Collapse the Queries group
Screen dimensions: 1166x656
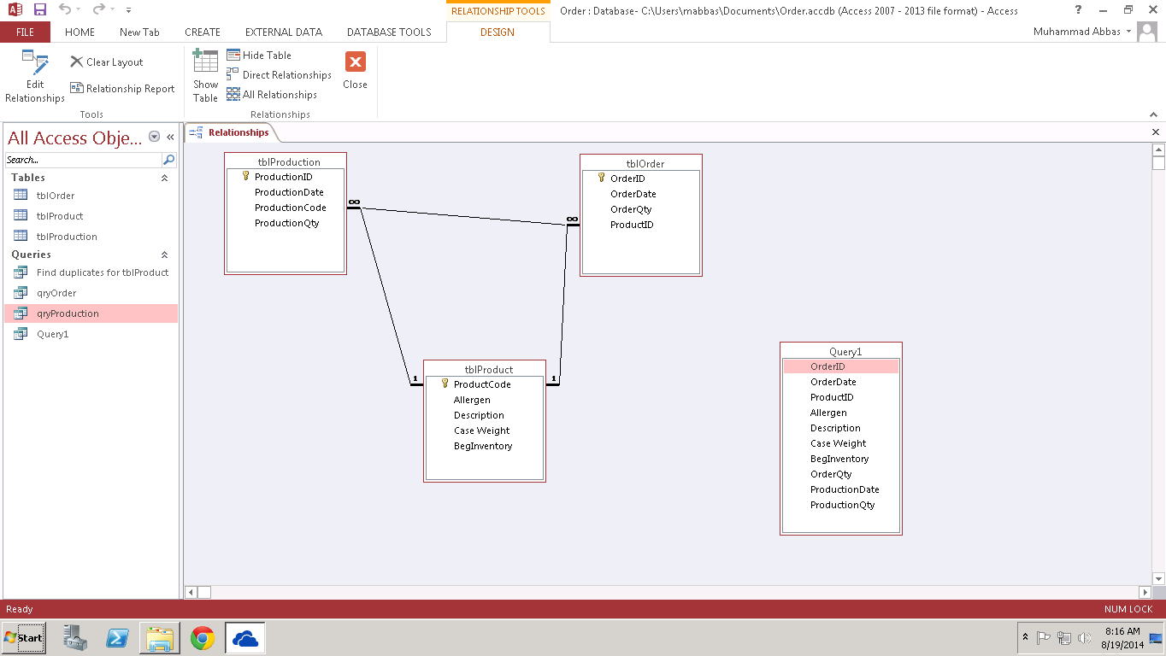pyautogui.click(x=164, y=255)
